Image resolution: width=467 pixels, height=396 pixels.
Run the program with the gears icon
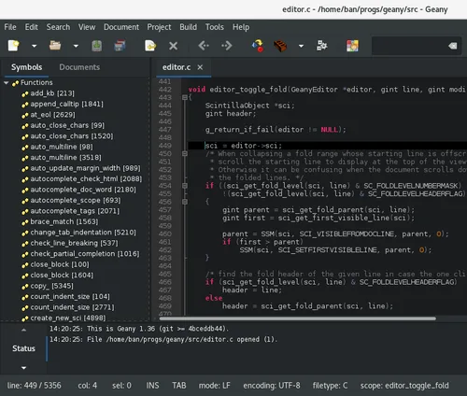[321, 46]
